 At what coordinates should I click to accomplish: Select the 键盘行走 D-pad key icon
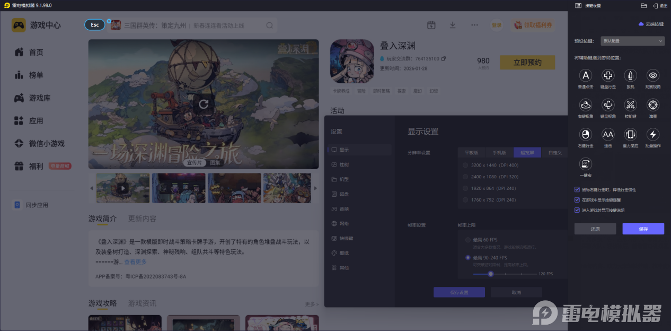[x=608, y=76]
